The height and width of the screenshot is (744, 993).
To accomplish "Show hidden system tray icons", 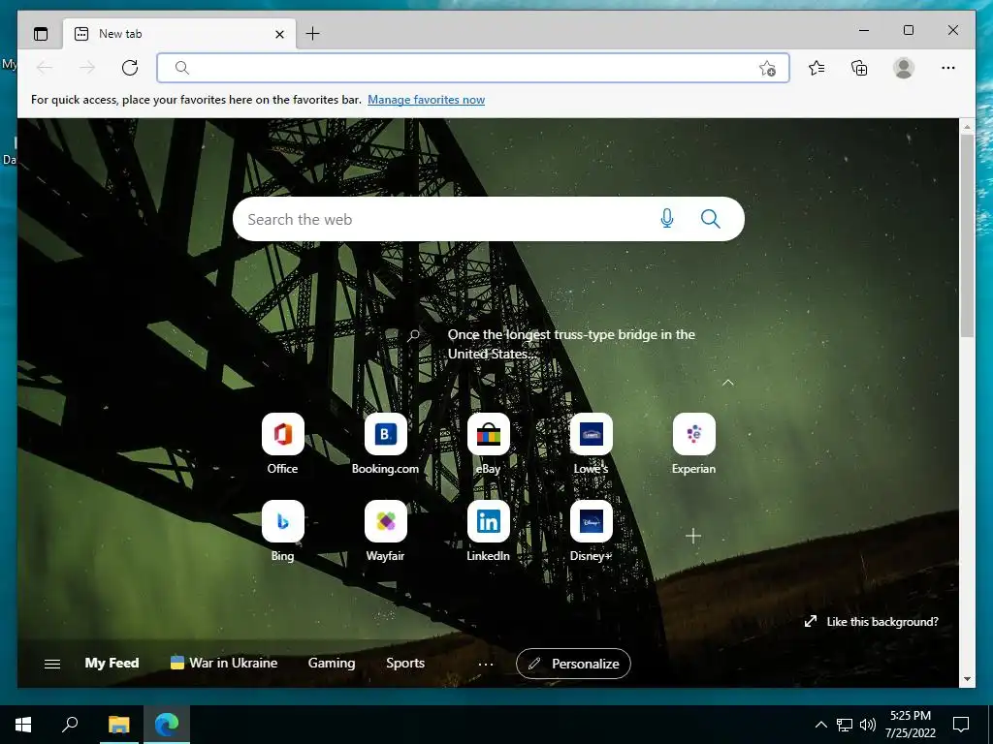I will pos(820,725).
